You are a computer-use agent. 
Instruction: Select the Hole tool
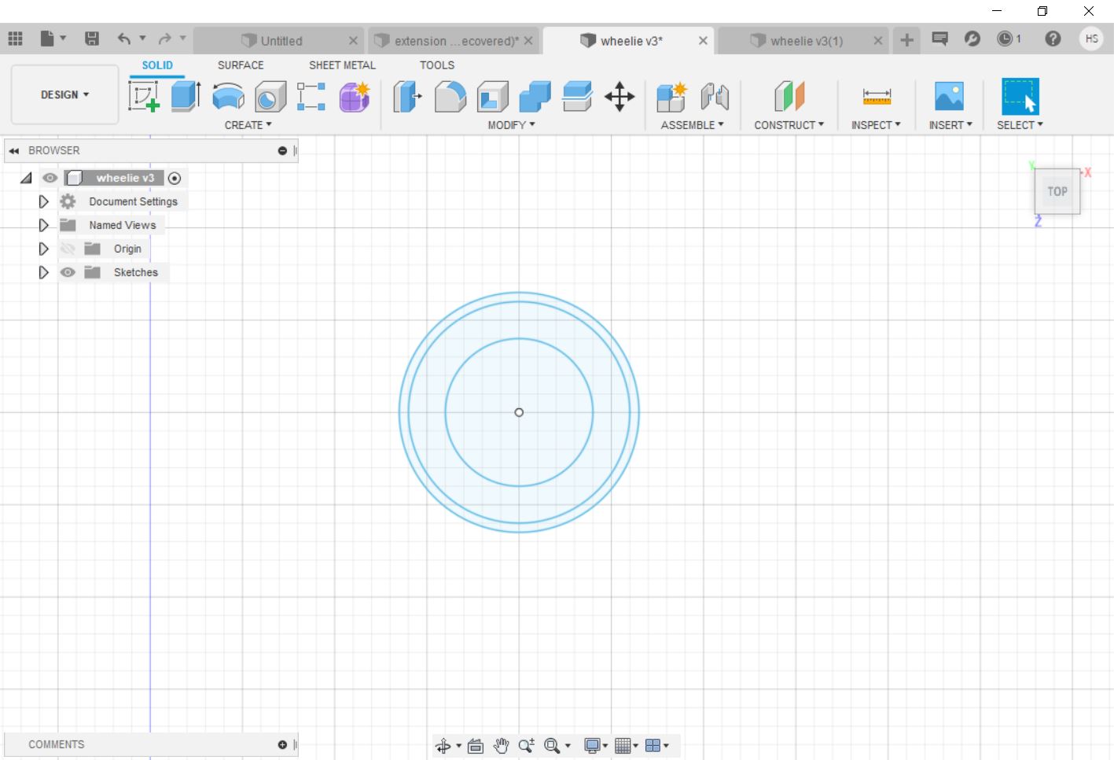[x=270, y=96]
